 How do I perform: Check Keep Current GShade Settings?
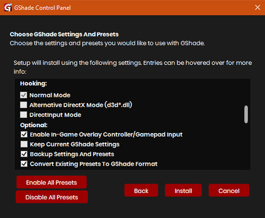[24, 144]
